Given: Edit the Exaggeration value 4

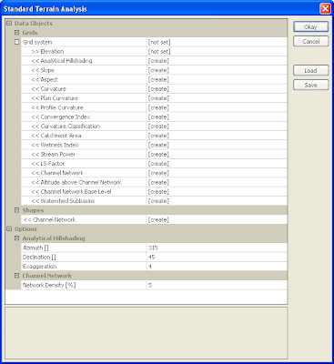Looking at the screenshot, I should tap(217, 267).
